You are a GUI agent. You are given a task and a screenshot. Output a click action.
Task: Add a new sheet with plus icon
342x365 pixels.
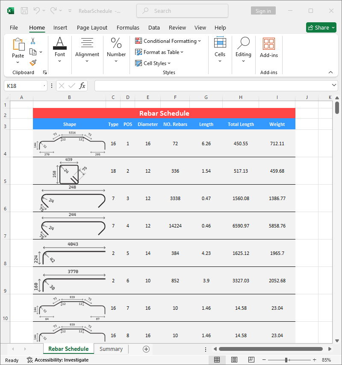(146, 349)
